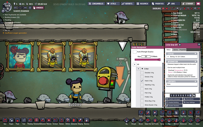Check the Puft critter box
The height and width of the screenshot is (127, 203).
tap(142, 93)
